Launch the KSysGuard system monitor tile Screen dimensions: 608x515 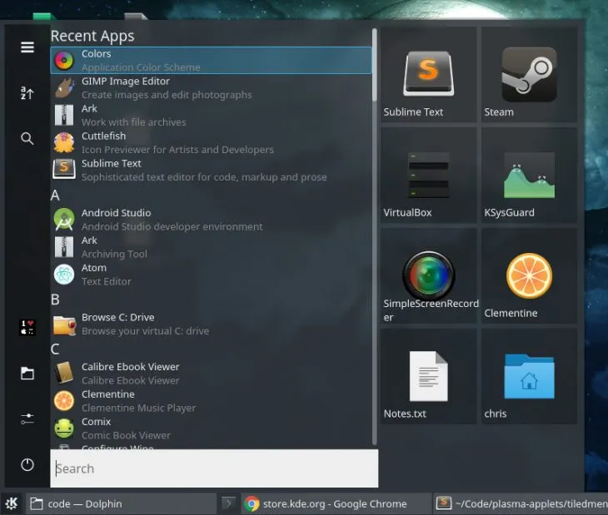(529, 176)
